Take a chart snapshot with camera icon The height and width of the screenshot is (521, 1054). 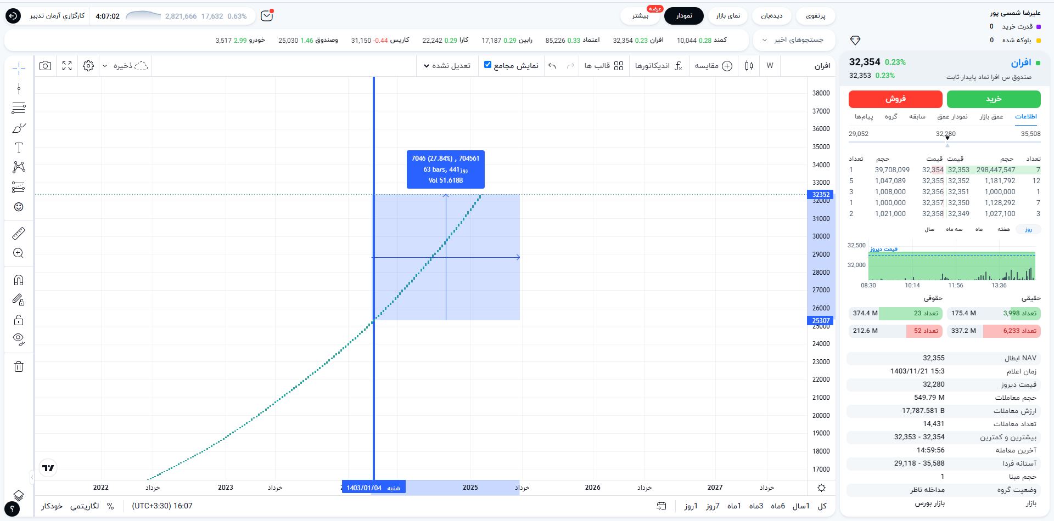tap(46, 66)
